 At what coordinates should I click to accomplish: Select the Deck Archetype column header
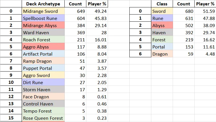(x=43, y=4)
